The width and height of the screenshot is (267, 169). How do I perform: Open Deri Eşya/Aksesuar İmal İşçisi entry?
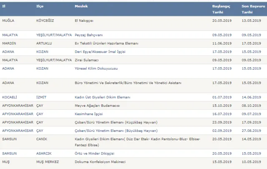coord(100,52)
